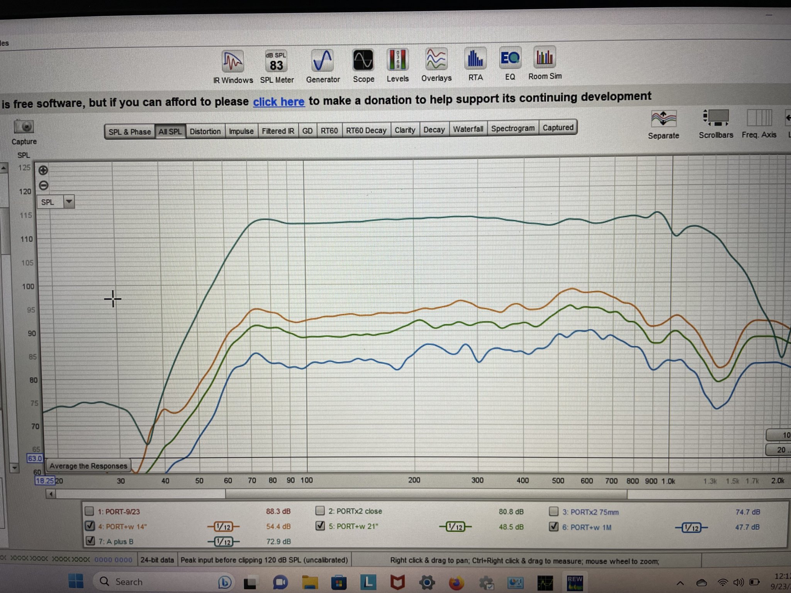This screenshot has width=791, height=593.
Task: Click smoothing indicator for PORT+w 1M
Action: (691, 527)
